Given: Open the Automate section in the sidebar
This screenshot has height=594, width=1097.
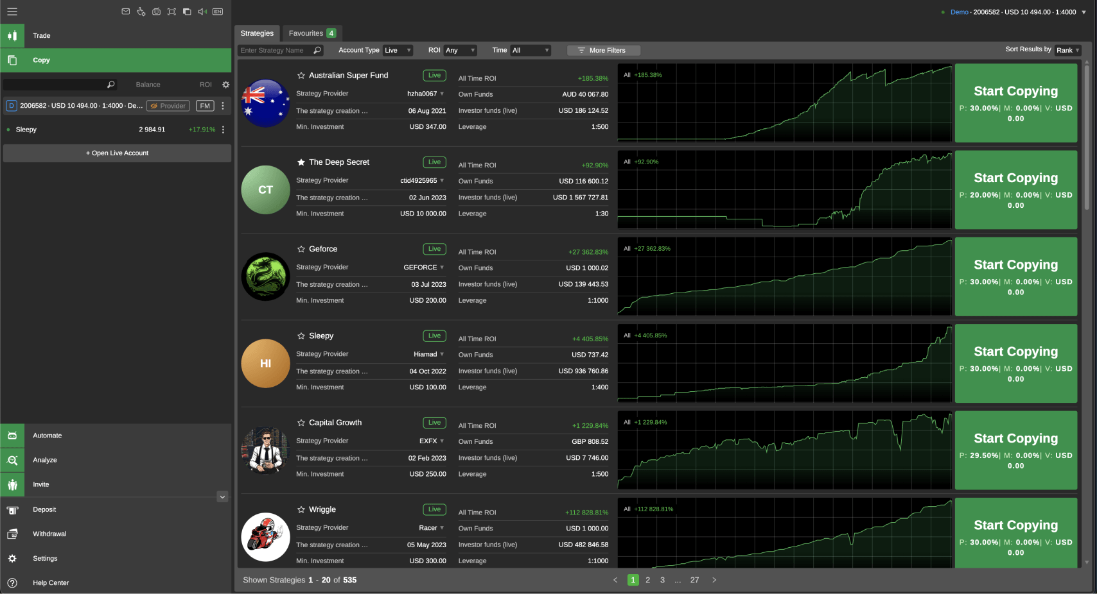Looking at the screenshot, I should coord(47,436).
